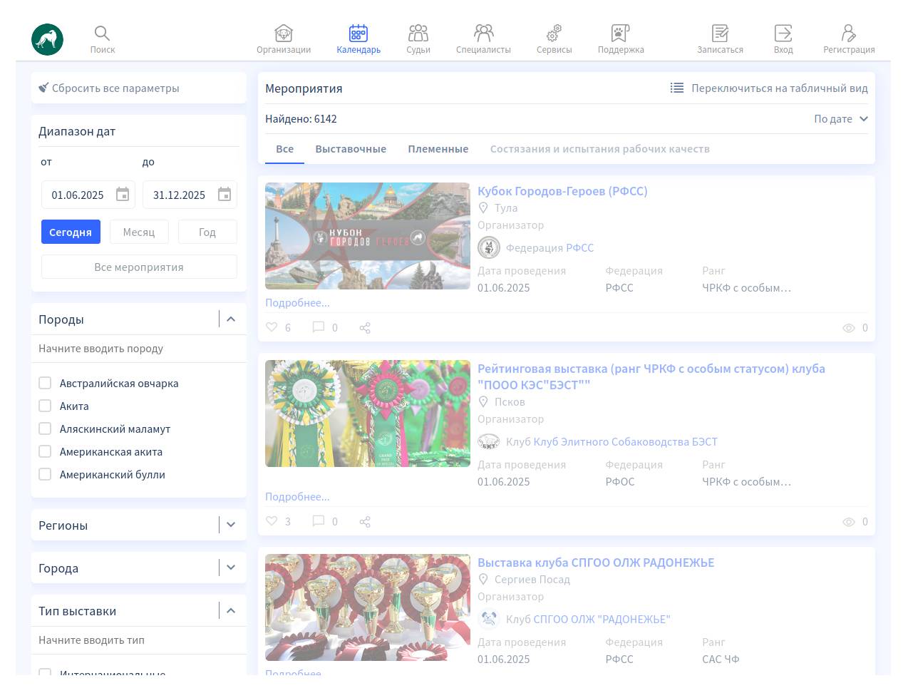The width and height of the screenshot is (908, 693).
Task: Open Кубок Городов-Героев (РФСС) event title
Action: tap(562, 191)
